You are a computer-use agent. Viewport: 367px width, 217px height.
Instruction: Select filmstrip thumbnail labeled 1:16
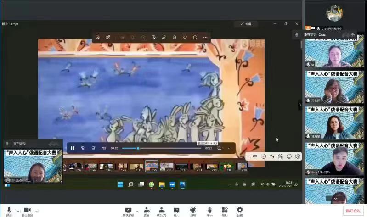point(227,167)
